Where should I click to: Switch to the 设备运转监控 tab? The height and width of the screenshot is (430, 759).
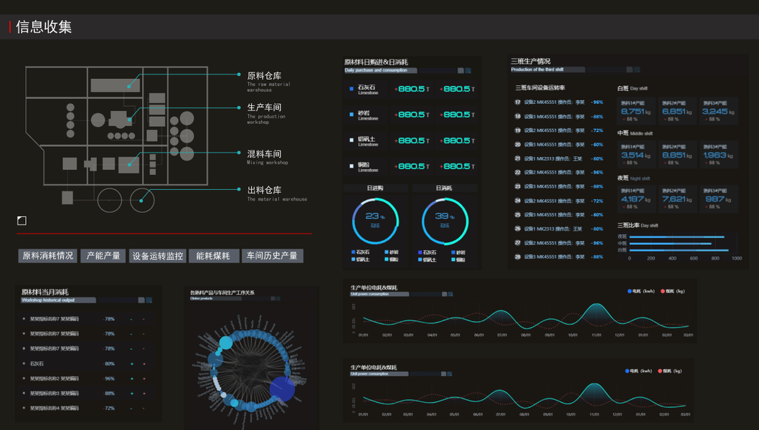158,256
